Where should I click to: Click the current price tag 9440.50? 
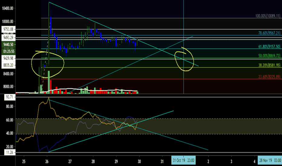[x=8, y=45]
